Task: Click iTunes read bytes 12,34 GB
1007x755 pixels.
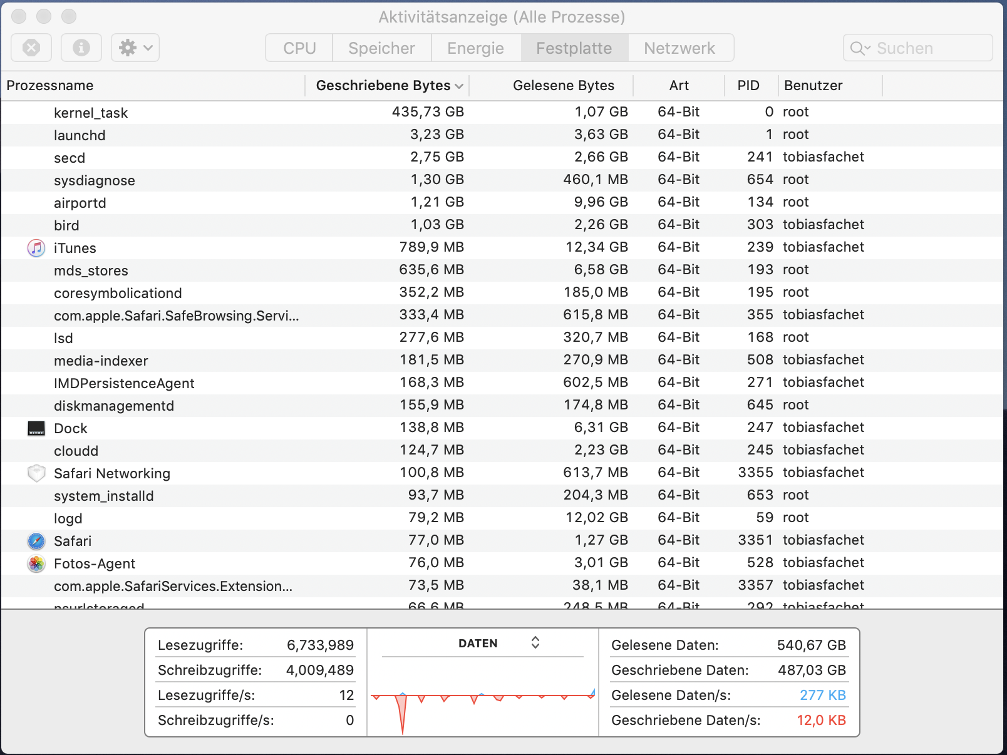Action: point(596,247)
